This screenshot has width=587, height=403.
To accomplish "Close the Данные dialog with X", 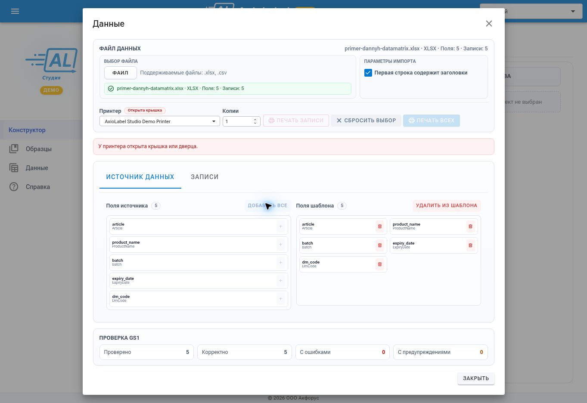I will pyautogui.click(x=489, y=24).
